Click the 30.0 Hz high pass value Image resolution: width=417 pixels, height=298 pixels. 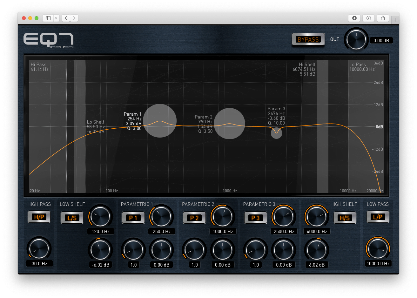(x=39, y=263)
